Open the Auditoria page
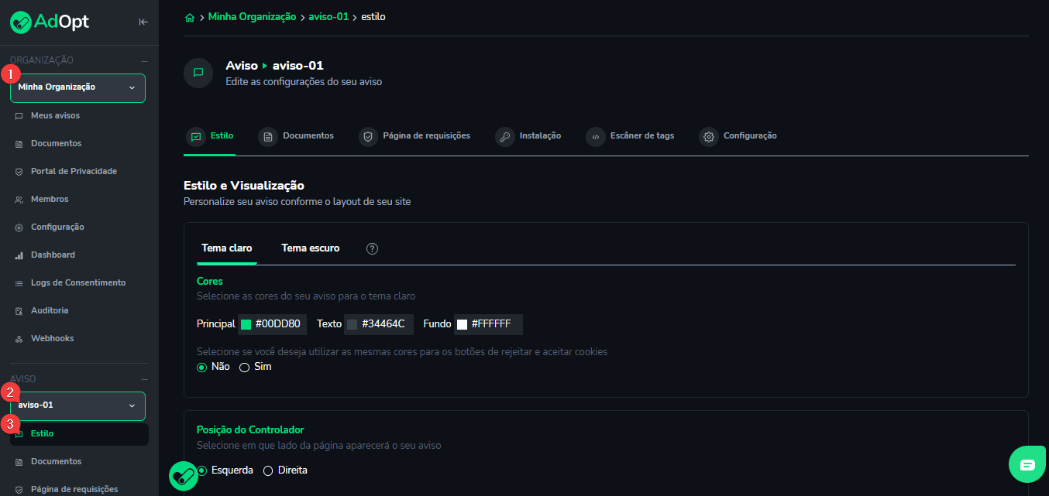 pyautogui.click(x=50, y=311)
